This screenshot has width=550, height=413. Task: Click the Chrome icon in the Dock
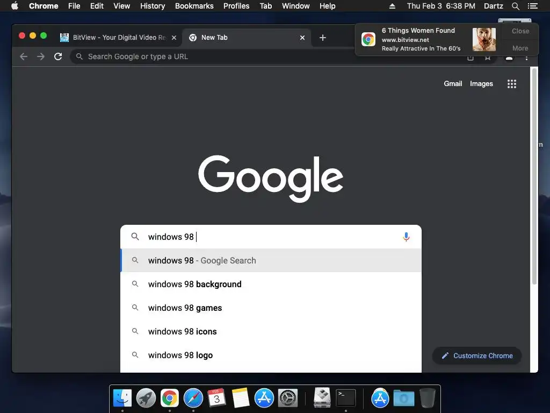[x=170, y=398]
